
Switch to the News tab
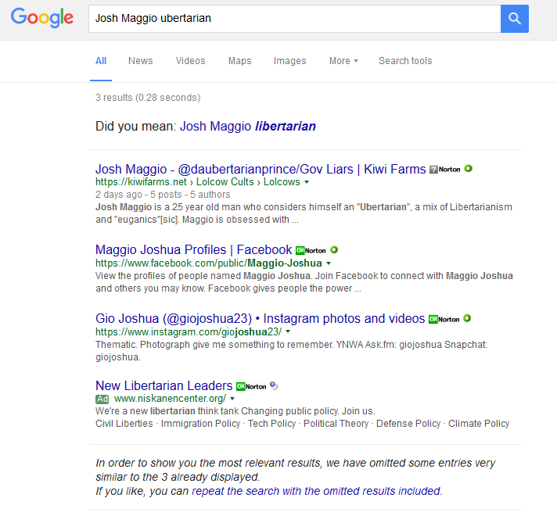(x=141, y=61)
